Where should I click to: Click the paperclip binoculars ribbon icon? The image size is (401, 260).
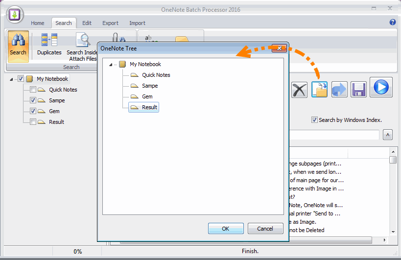coord(119,38)
